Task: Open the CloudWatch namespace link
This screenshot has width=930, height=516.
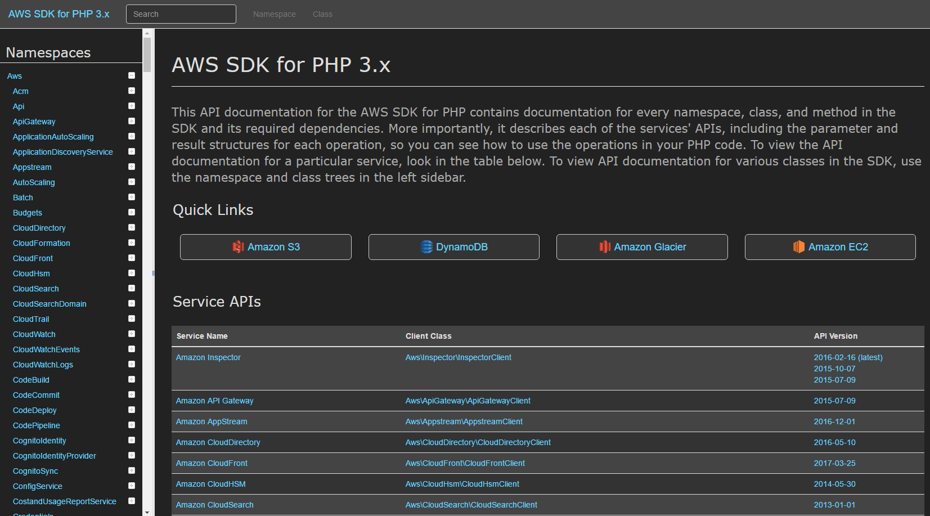Action: [x=34, y=334]
